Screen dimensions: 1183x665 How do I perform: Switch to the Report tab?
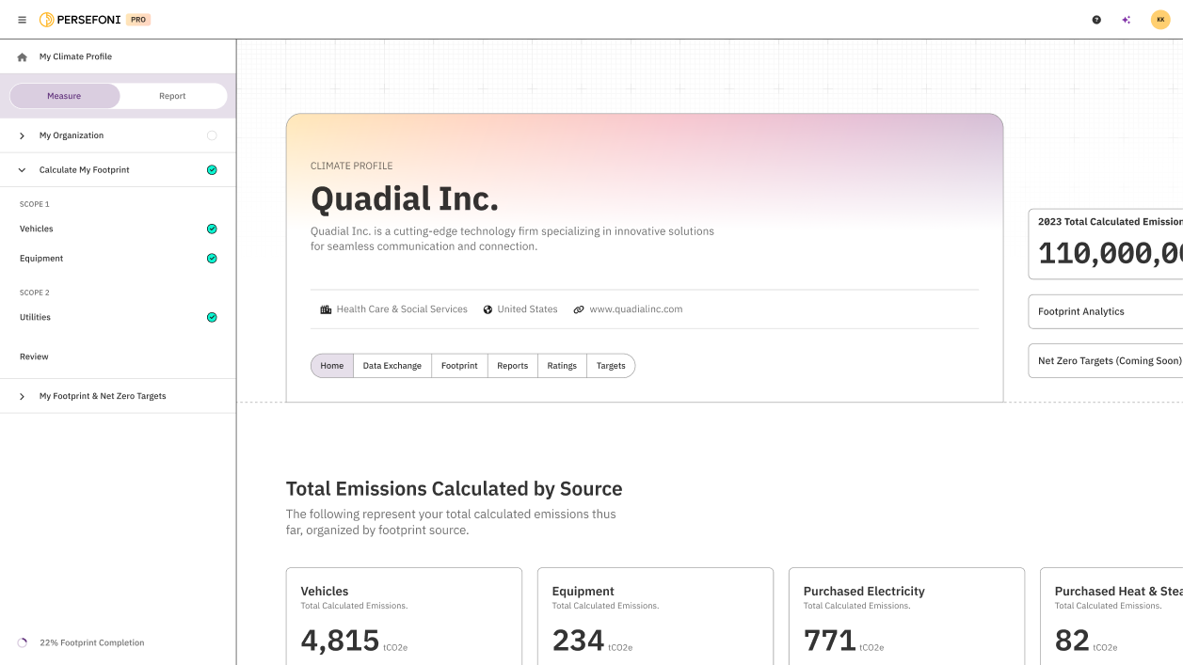(x=173, y=96)
